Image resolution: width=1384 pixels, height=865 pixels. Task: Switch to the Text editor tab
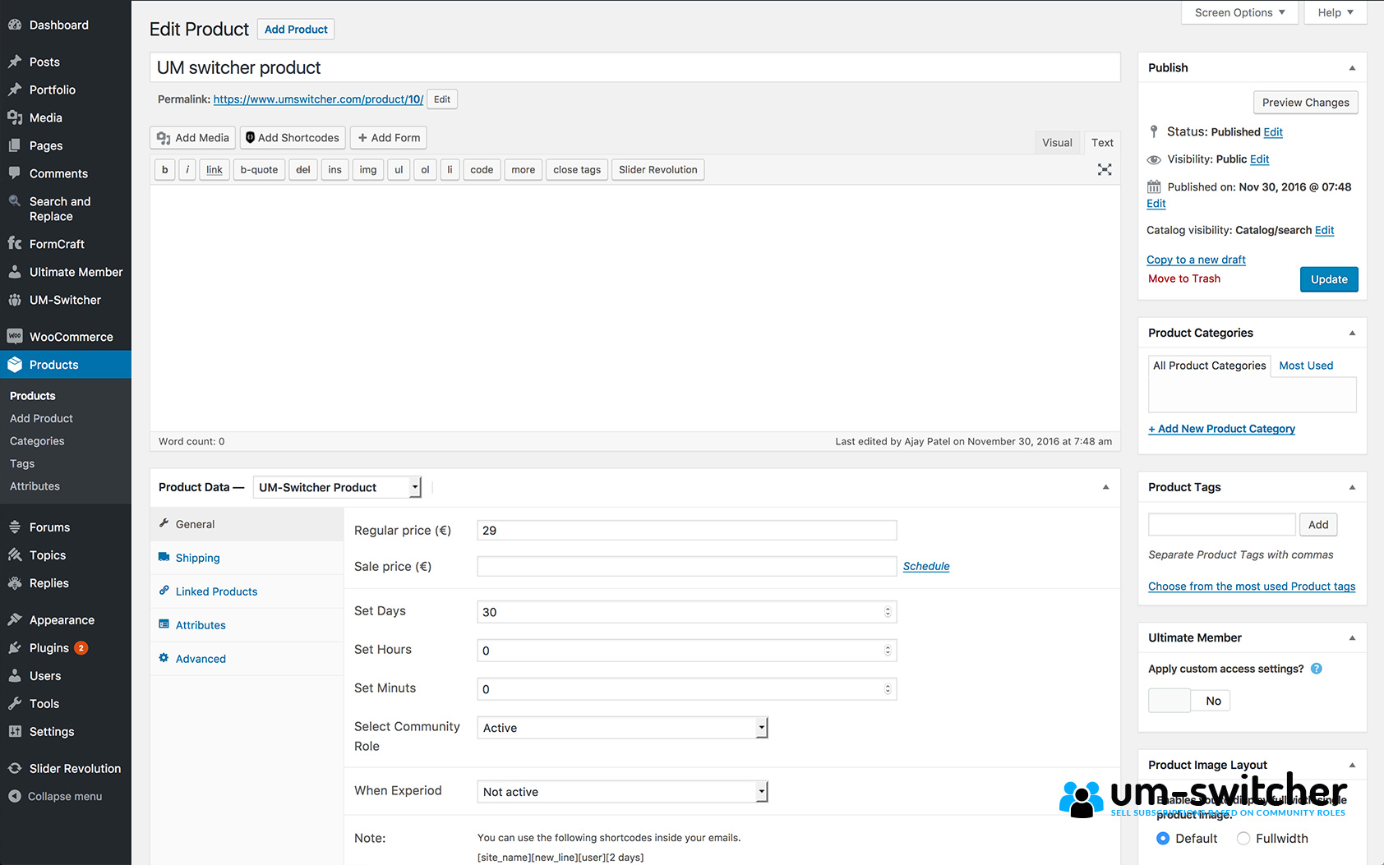(1102, 143)
